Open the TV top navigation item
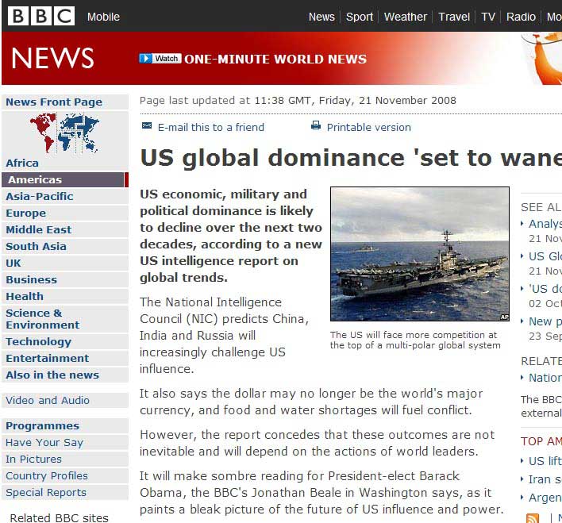562x523 pixels. pos(488,17)
